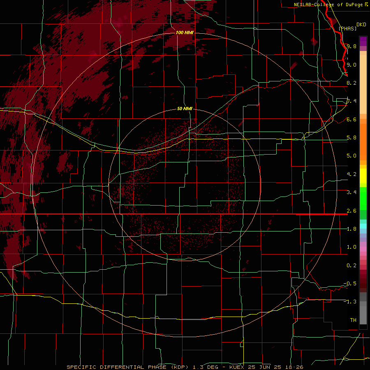Viewport: 370px width, 370px height.
Task: Pick the cyan color bar segment
Action: pyautogui.click(x=363, y=226)
